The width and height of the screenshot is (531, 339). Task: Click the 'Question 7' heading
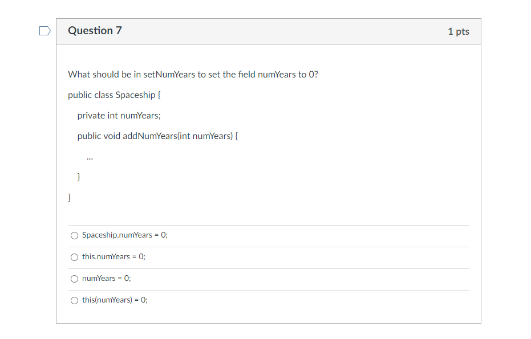[x=95, y=31]
